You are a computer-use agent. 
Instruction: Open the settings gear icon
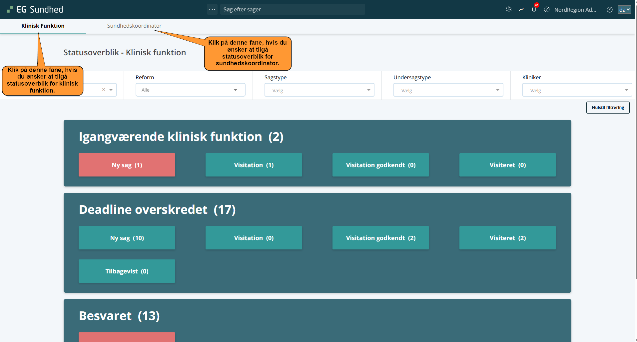(508, 10)
